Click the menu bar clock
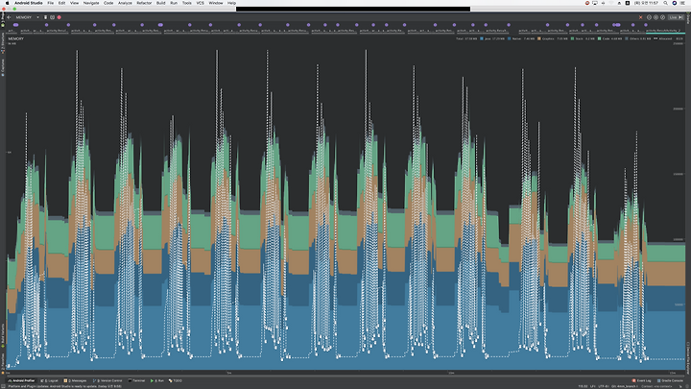The image size is (691, 389). pos(646,3)
